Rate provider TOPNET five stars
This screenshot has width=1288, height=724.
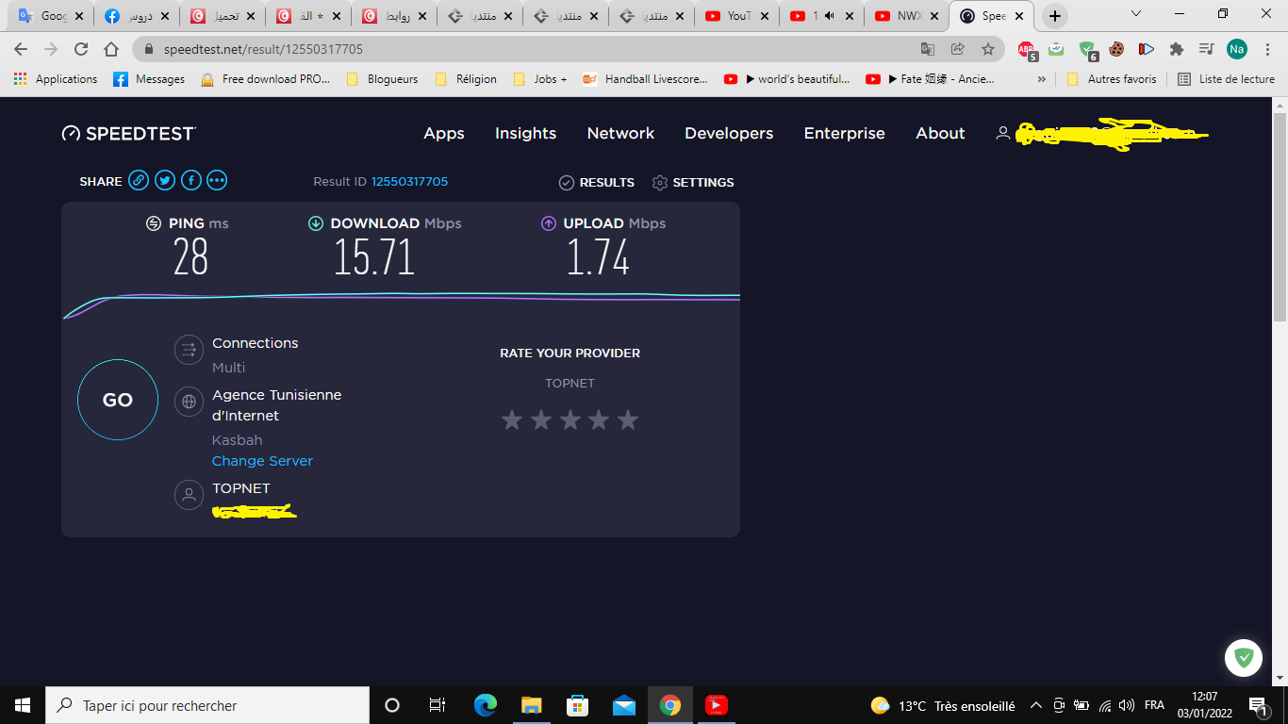coord(628,420)
